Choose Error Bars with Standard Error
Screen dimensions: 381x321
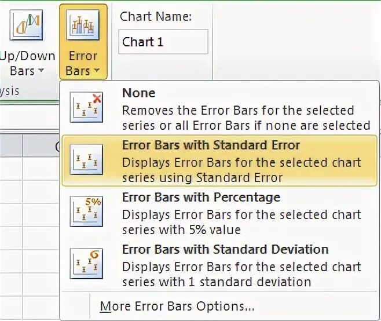click(211, 144)
